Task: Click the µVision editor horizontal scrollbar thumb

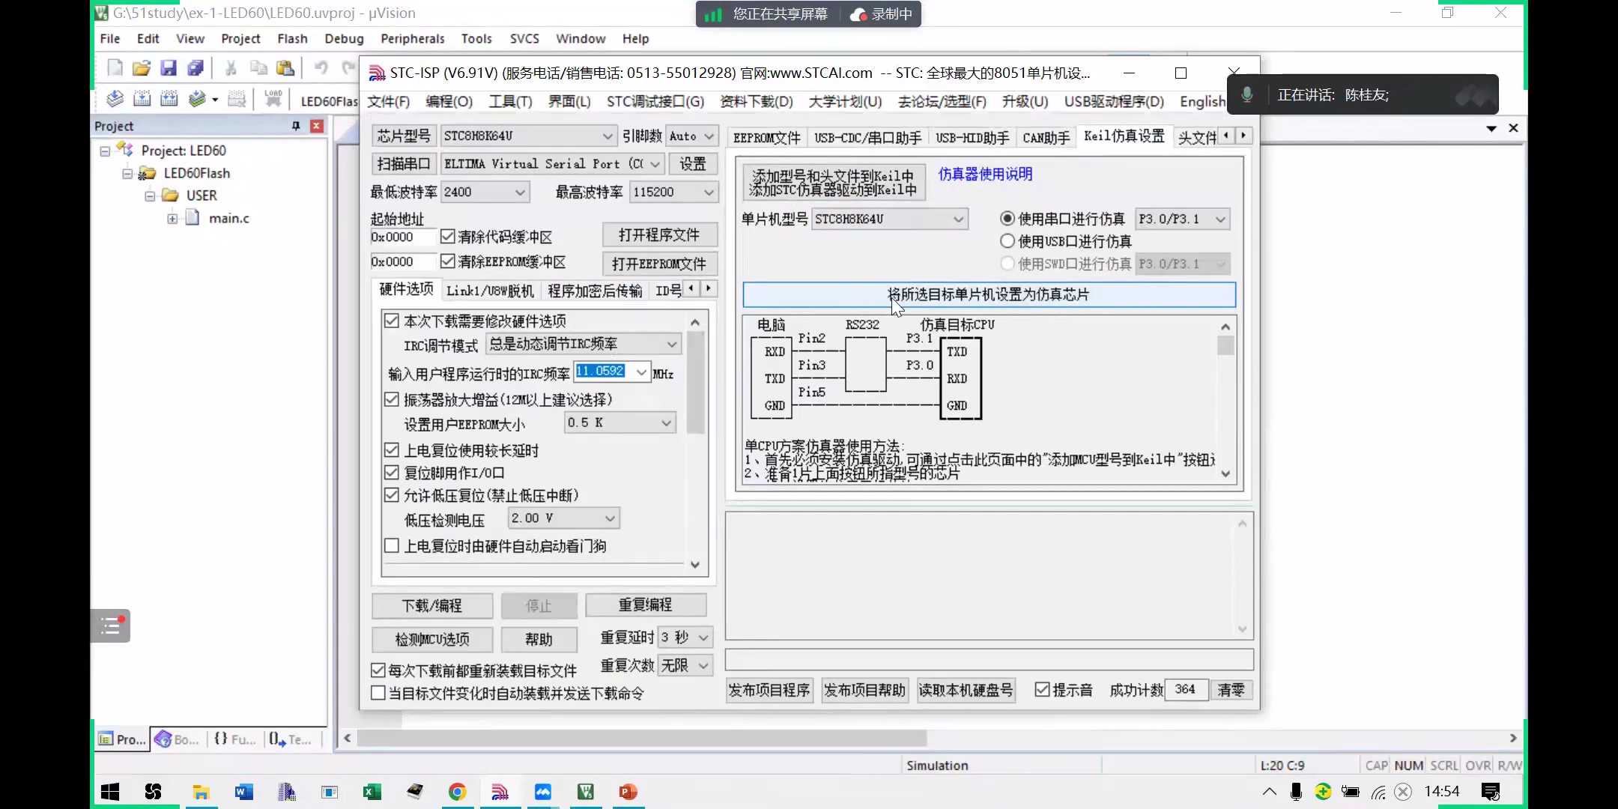Action: pos(641,739)
